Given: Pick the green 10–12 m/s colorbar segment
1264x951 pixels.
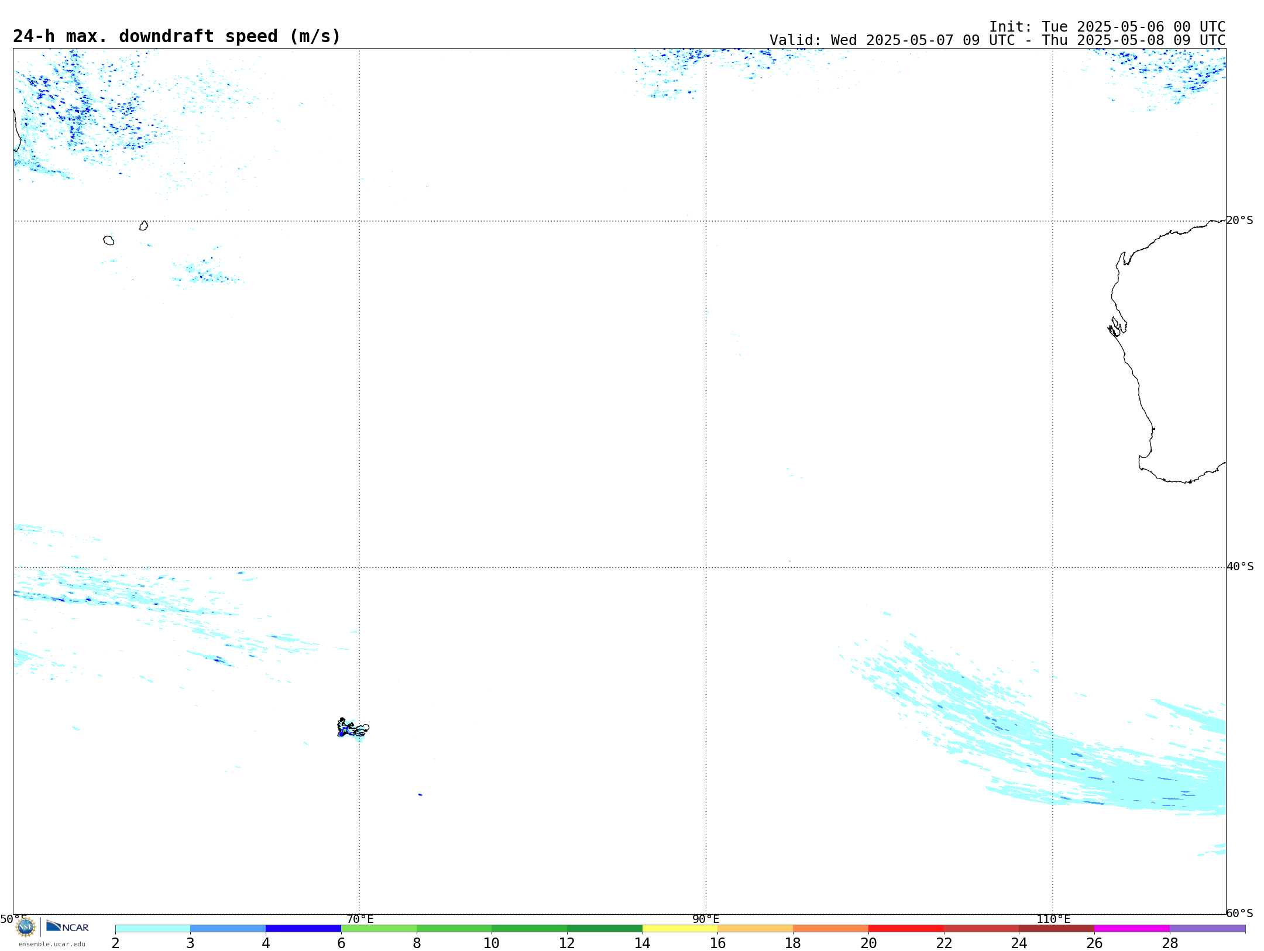Looking at the screenshot, I should 529,929.
